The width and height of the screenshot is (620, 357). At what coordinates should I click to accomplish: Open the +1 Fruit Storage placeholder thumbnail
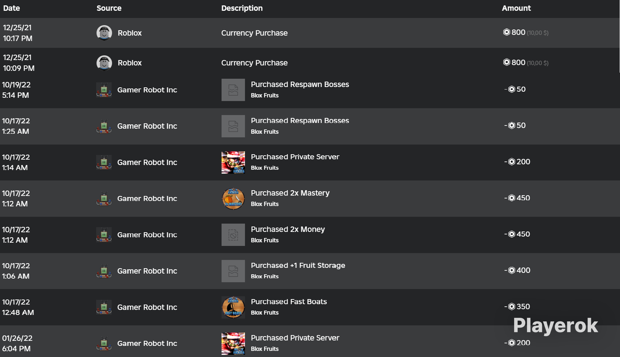tap(233, 271)
